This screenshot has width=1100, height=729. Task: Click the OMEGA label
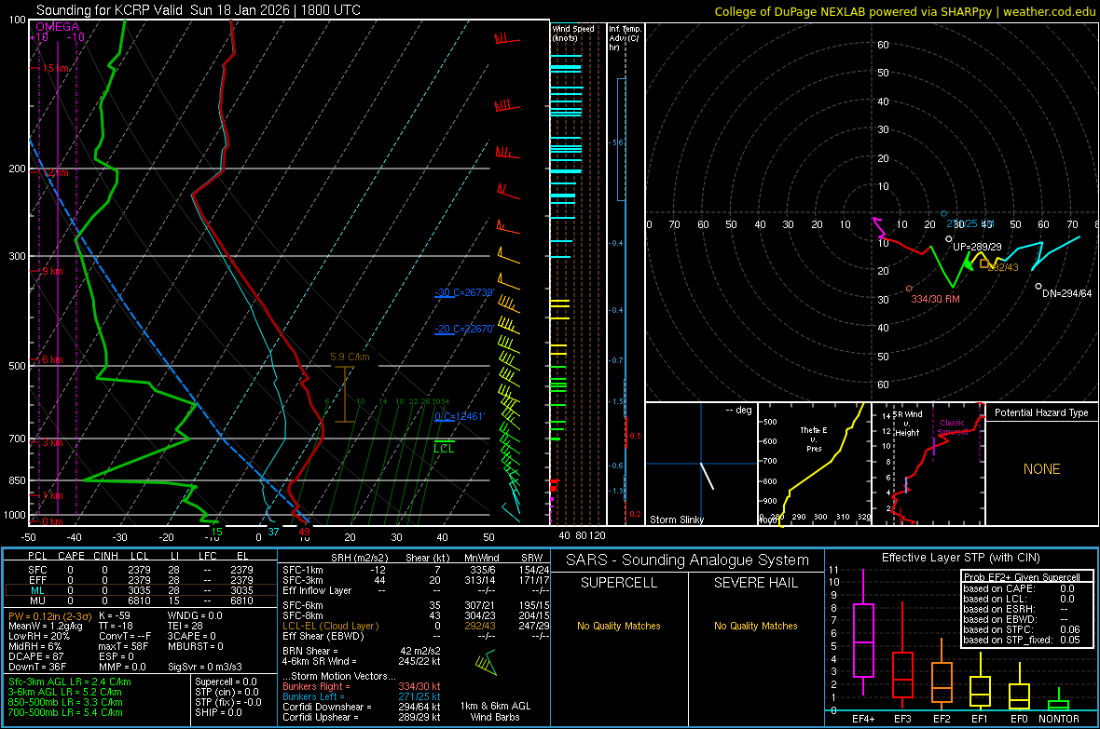[x=57, y=27]
